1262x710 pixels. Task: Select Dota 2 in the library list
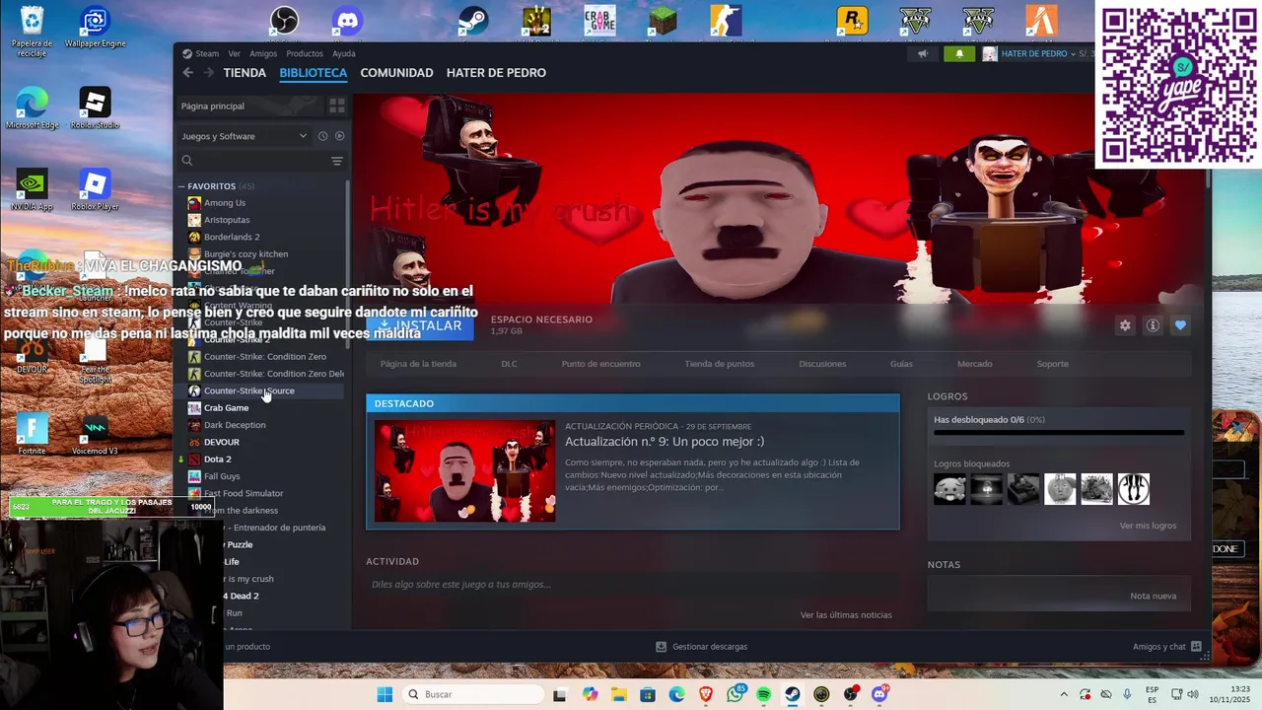(x=217, y=460)
